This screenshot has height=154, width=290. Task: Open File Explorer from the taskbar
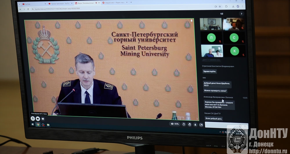pos(48,125)
